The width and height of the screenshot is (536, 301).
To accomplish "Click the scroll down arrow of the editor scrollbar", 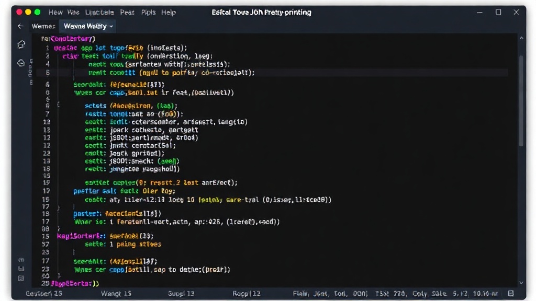I will pyautogui.click(x=521, y=283).
